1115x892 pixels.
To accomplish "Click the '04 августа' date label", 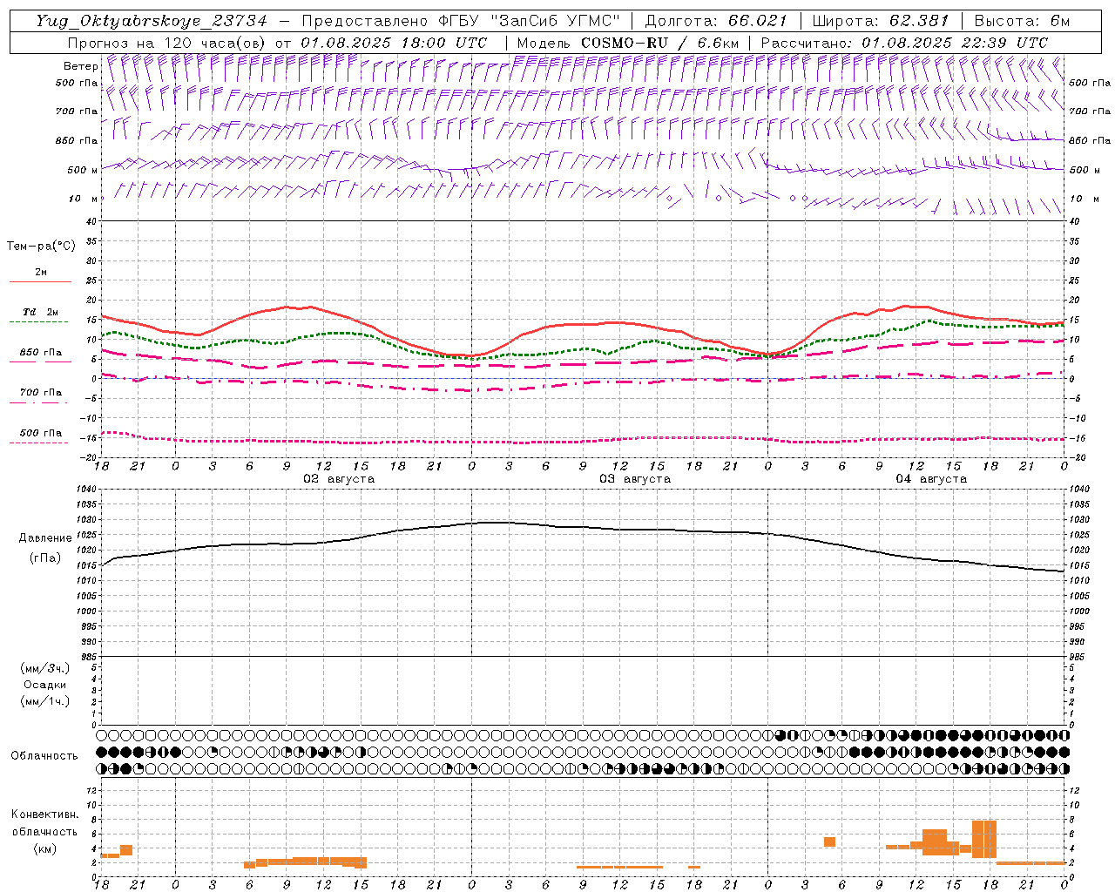I will point(931,479).
